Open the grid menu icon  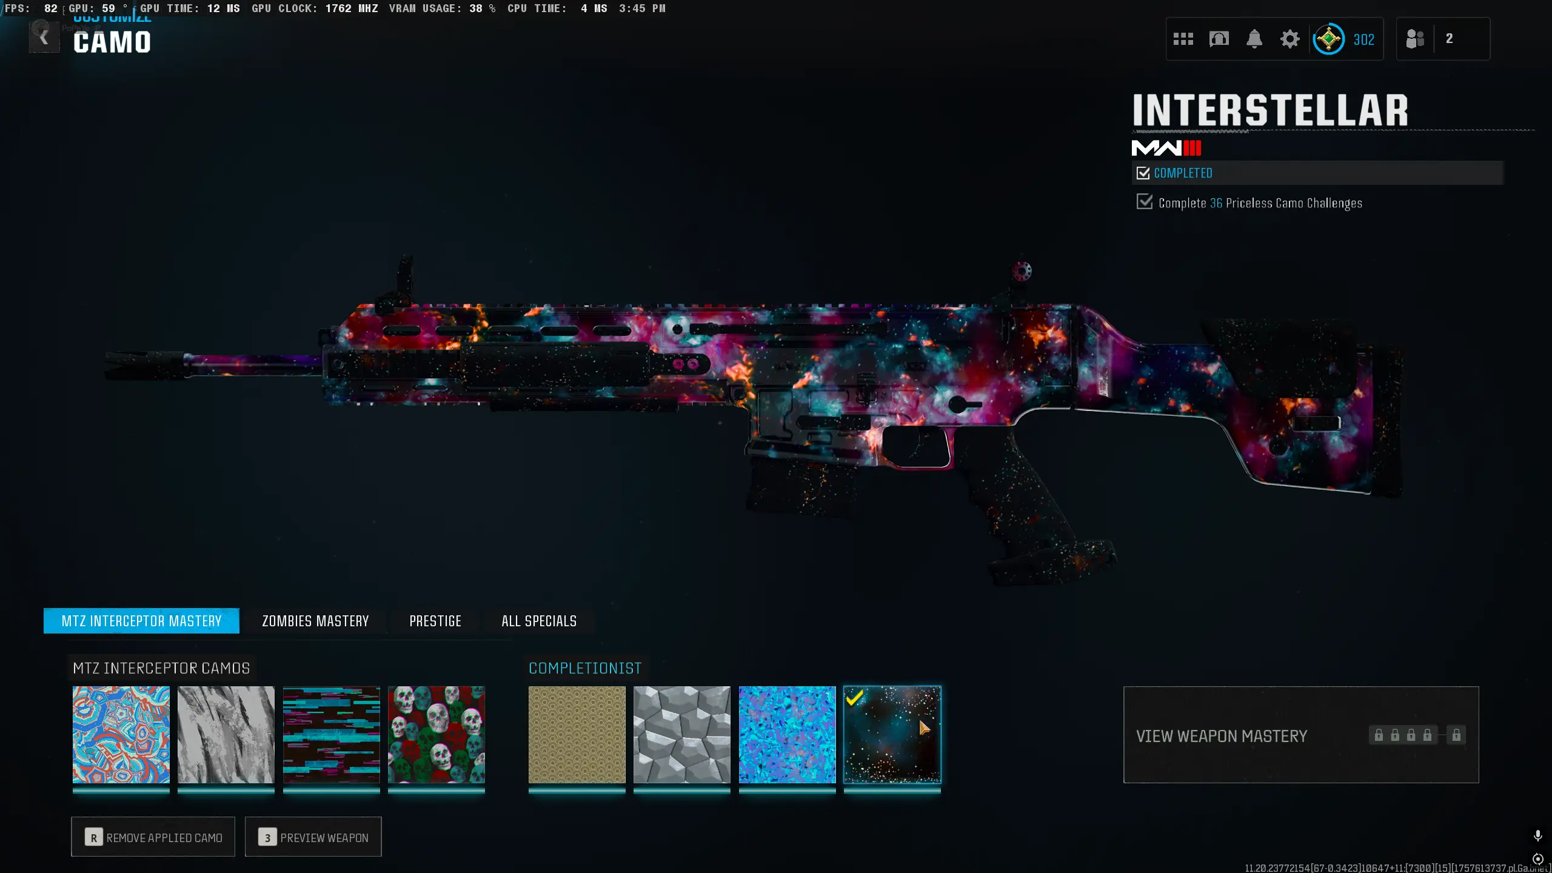pos(1183,39)
